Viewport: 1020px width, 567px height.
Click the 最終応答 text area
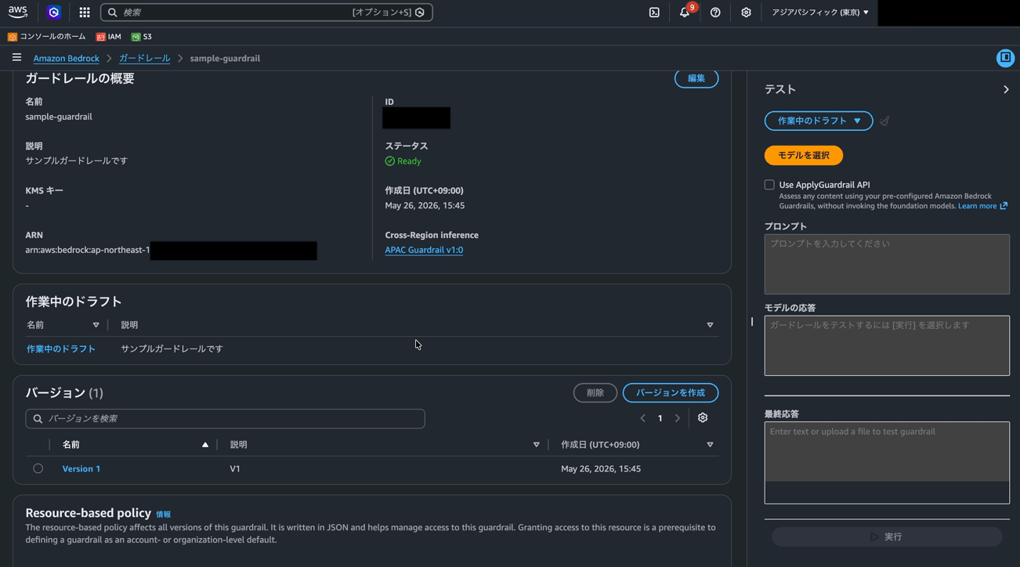click(887, 463)
